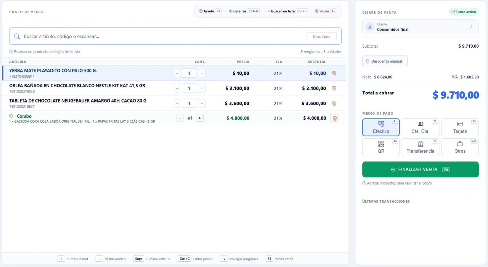Select Transferencia payment method
Viewport: 488px width, 267px height.
(421, 147)
